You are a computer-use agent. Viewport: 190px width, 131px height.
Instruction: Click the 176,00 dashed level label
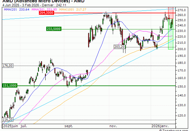[8, 66]
